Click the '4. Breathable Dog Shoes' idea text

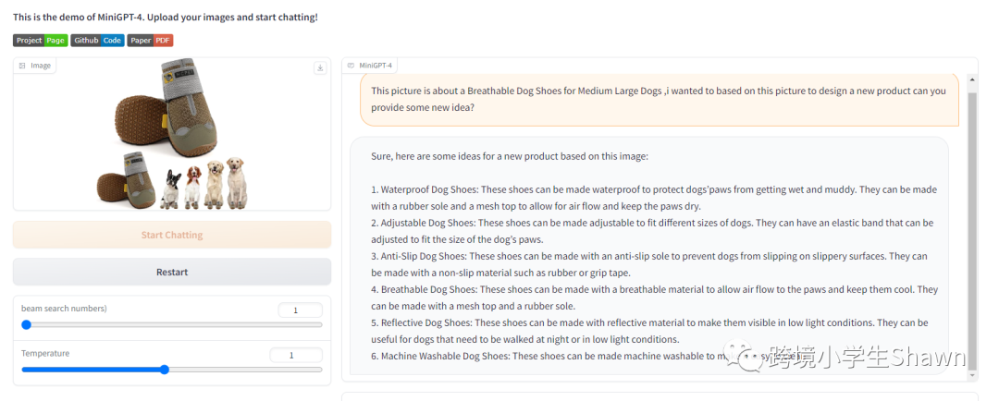coord(654,298)
